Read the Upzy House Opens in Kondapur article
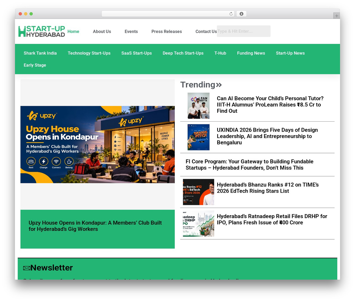 point(95,226)
